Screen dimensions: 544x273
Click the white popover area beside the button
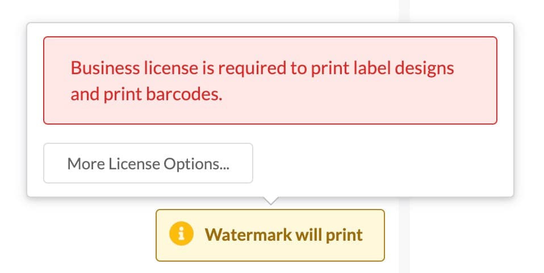coord(380,163)
